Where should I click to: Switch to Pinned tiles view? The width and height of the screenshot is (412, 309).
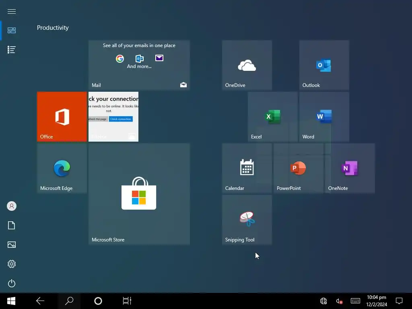(x=12, y=31)
